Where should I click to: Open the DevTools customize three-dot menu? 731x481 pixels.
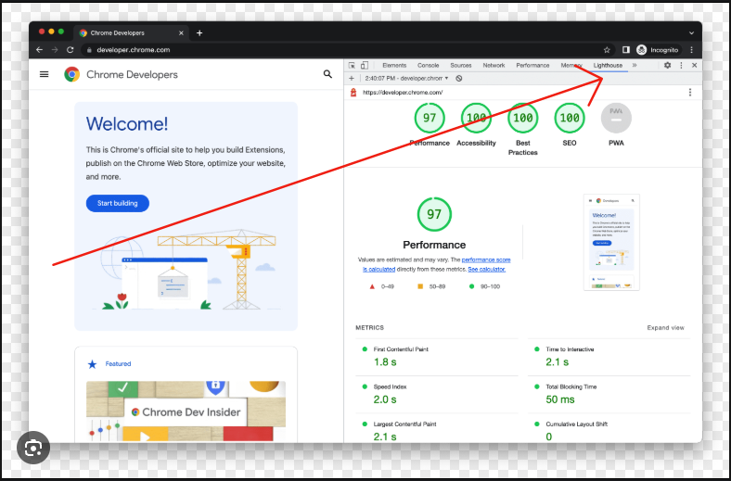[x=681, y=66]
